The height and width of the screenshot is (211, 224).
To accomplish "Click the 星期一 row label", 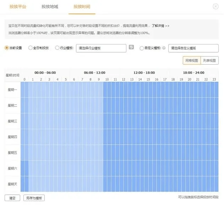I will coord(12,90).
